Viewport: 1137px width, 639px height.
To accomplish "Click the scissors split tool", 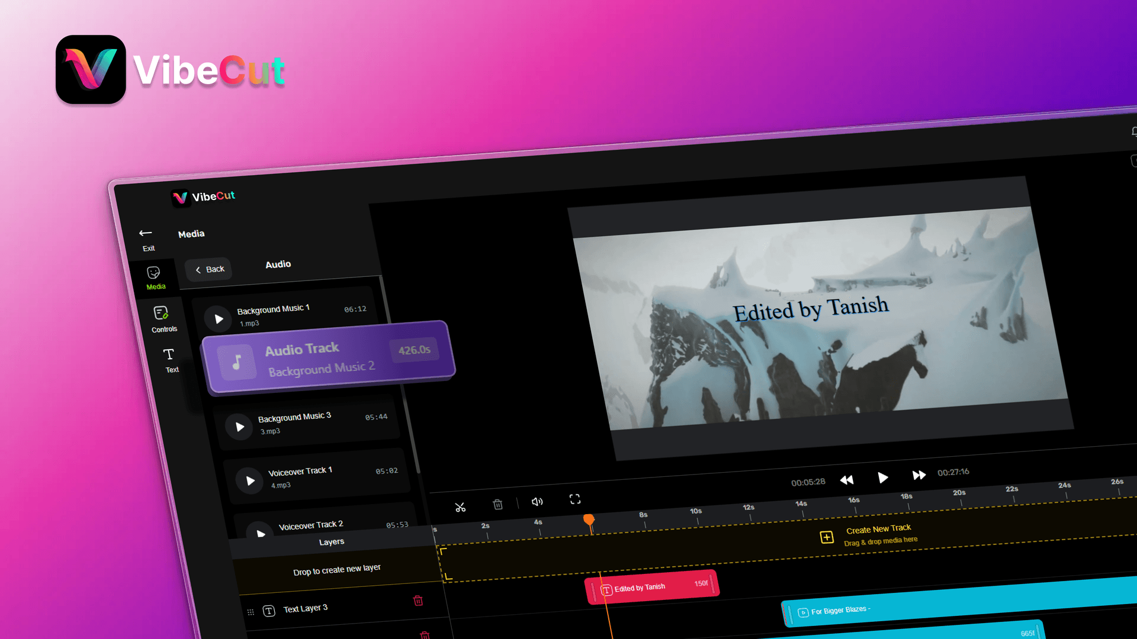I will coord(460,507).
